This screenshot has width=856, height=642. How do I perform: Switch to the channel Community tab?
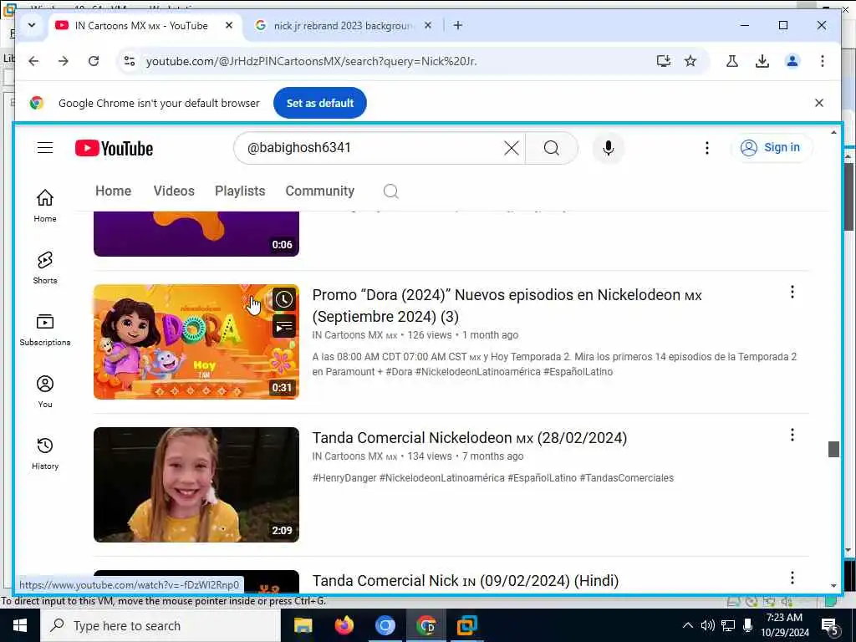point(319,191)
